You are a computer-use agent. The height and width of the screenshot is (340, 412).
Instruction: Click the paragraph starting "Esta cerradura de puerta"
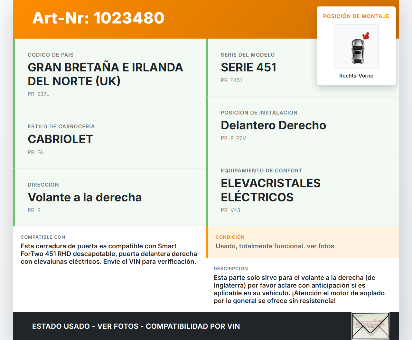pyautogui.click(x=109, y=254)
